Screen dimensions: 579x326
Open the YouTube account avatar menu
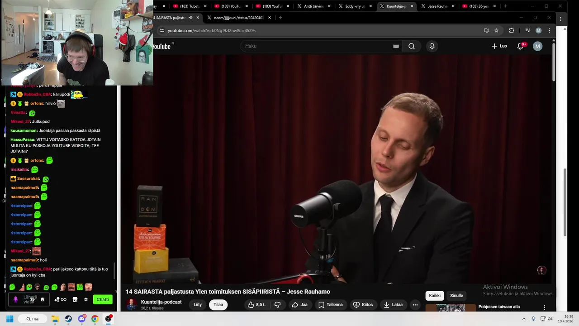coord(537,46)
